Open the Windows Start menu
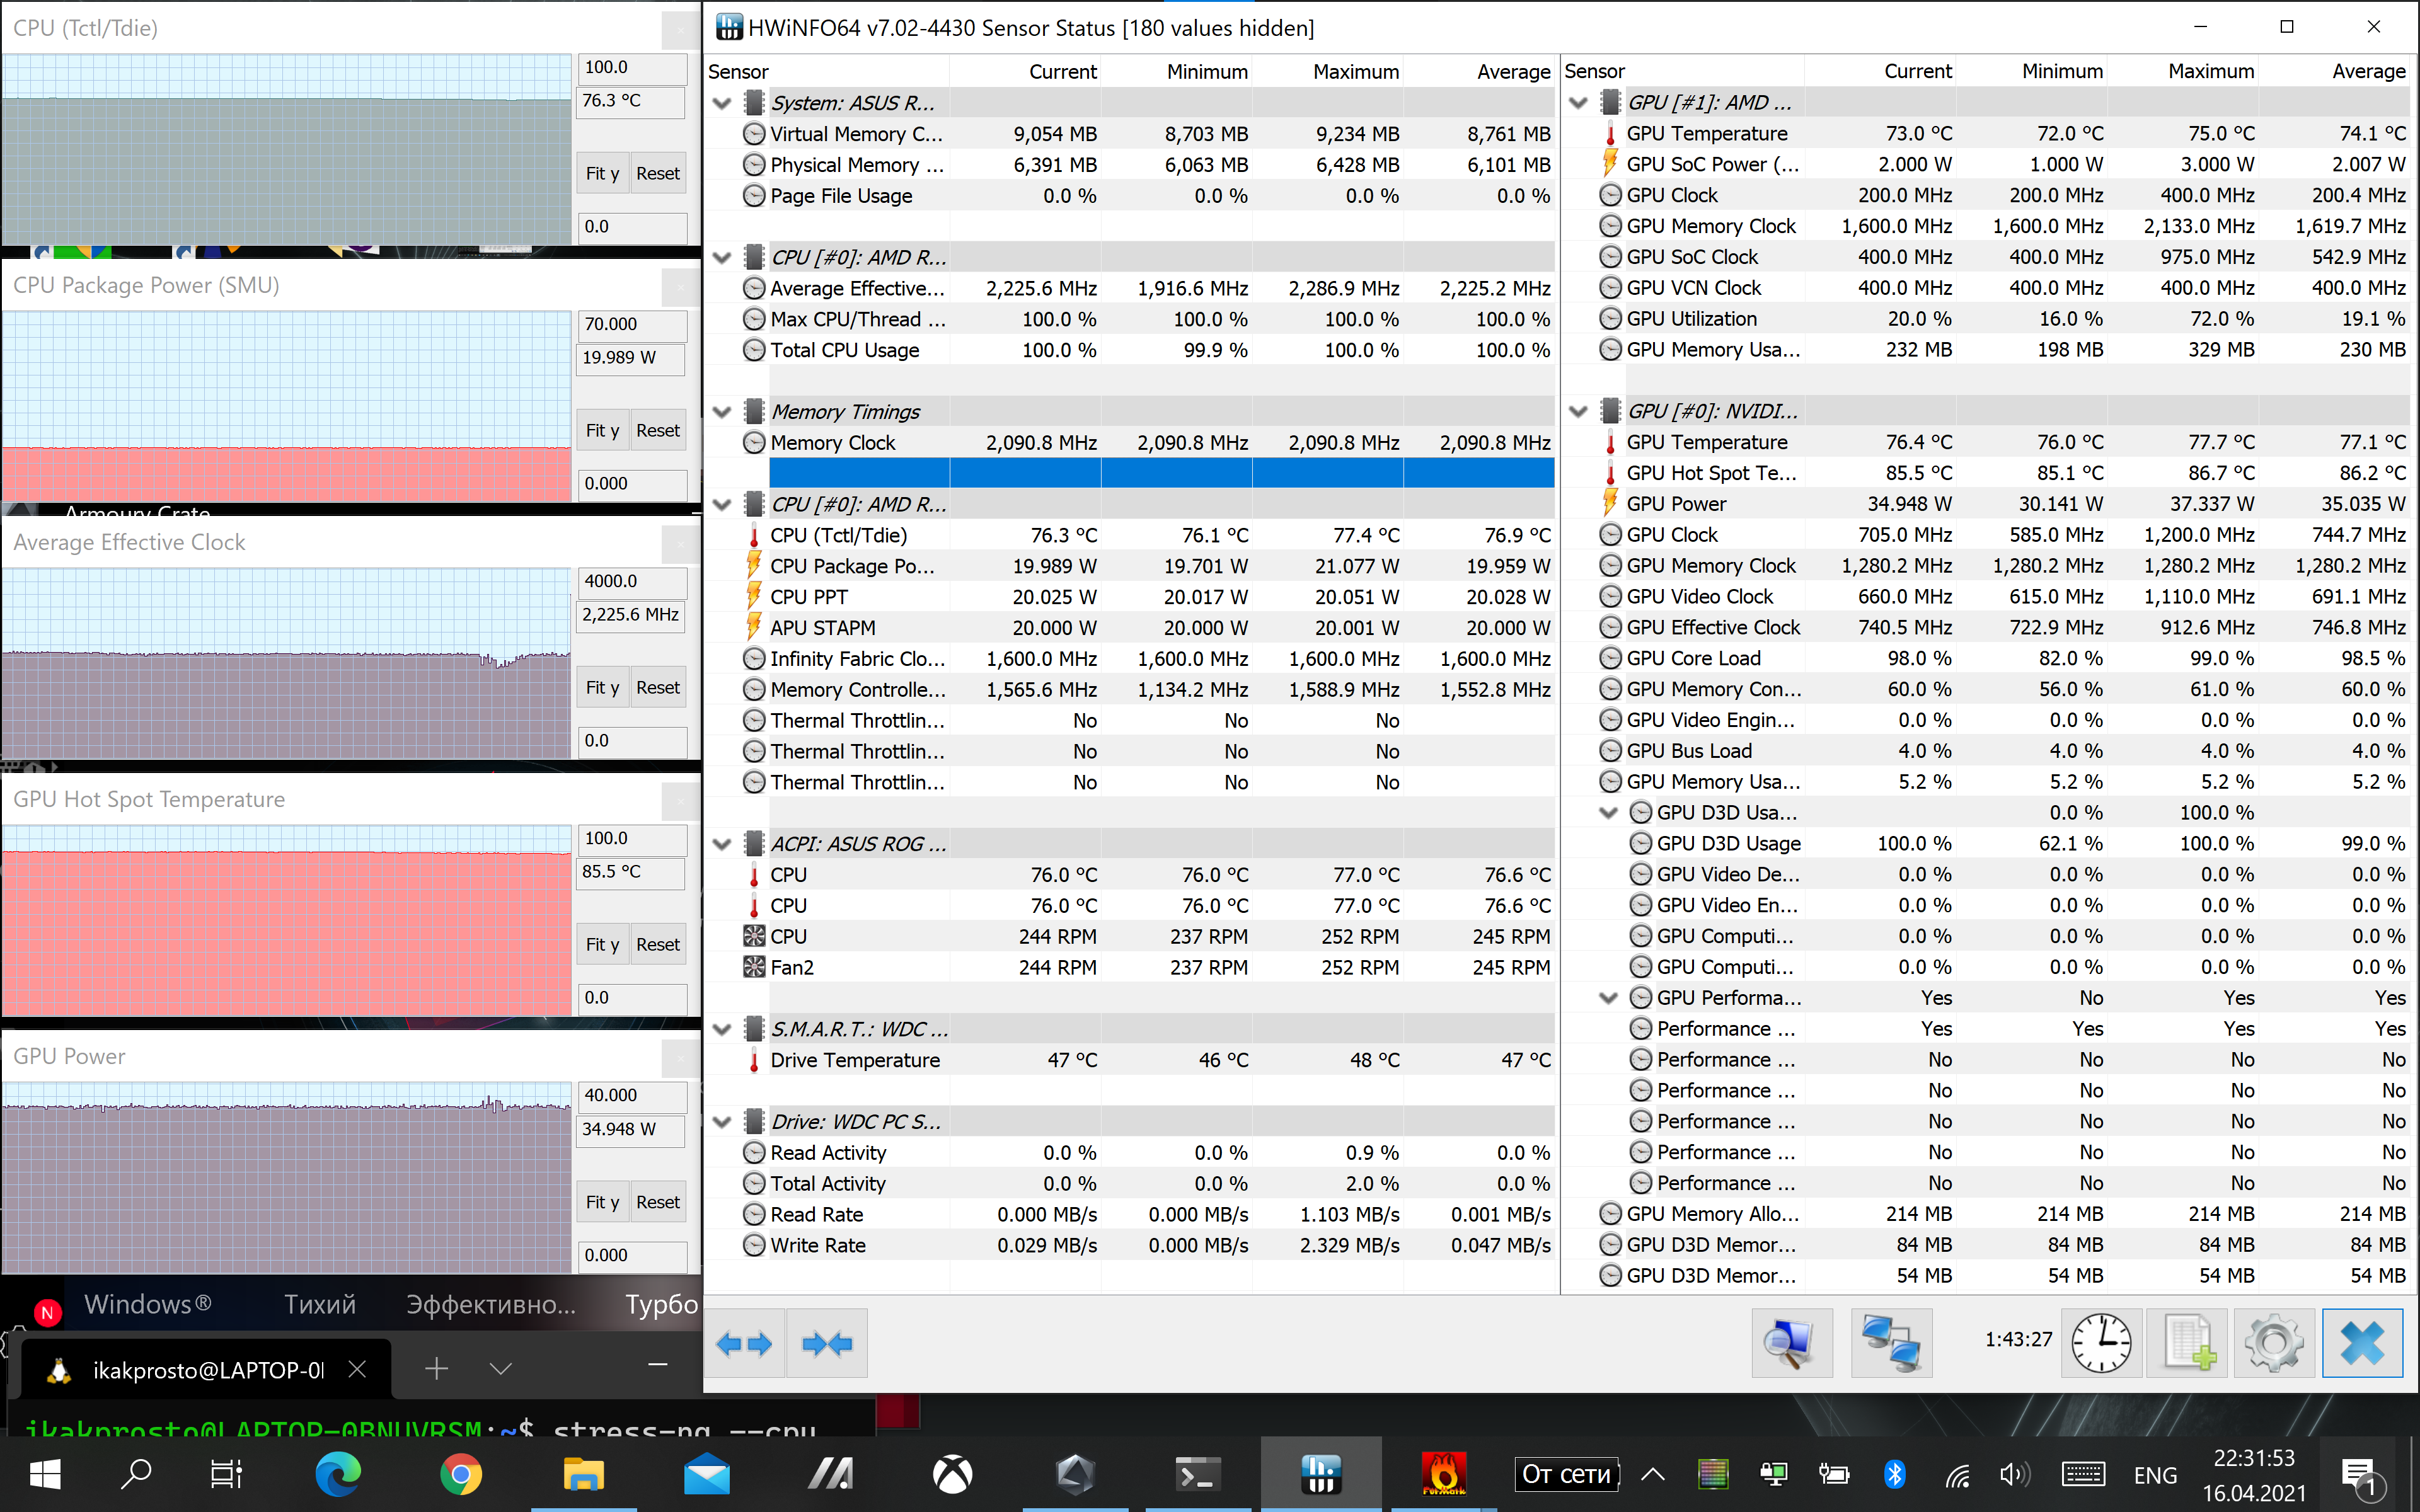This screenshot has width=2420, height=1512. coord(45,1474)
